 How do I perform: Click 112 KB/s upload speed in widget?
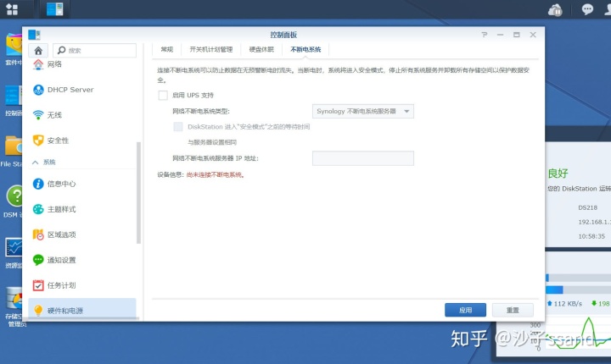[568, 304]
